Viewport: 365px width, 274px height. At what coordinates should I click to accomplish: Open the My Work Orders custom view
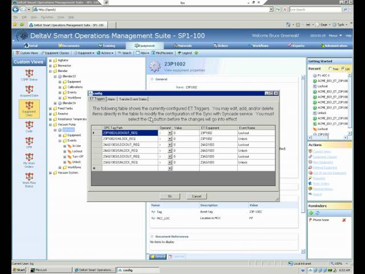[29, 160]
